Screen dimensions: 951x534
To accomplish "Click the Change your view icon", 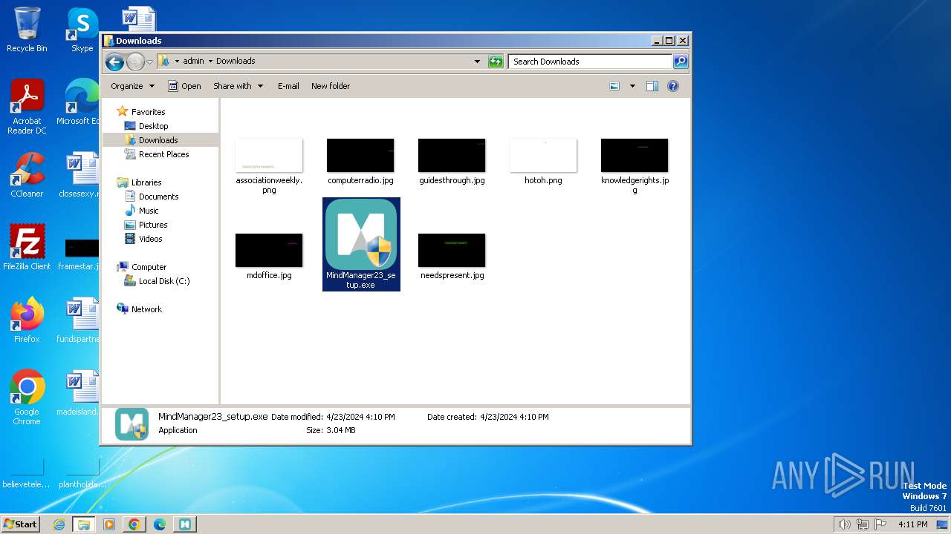I will 614,86.
